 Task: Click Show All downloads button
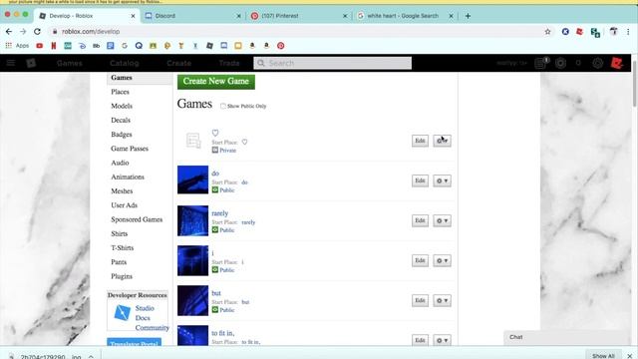603,355
